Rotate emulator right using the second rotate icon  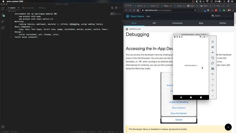coord(212,63)
